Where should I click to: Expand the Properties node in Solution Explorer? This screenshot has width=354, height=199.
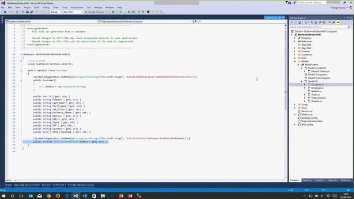(x=295, y=38)
